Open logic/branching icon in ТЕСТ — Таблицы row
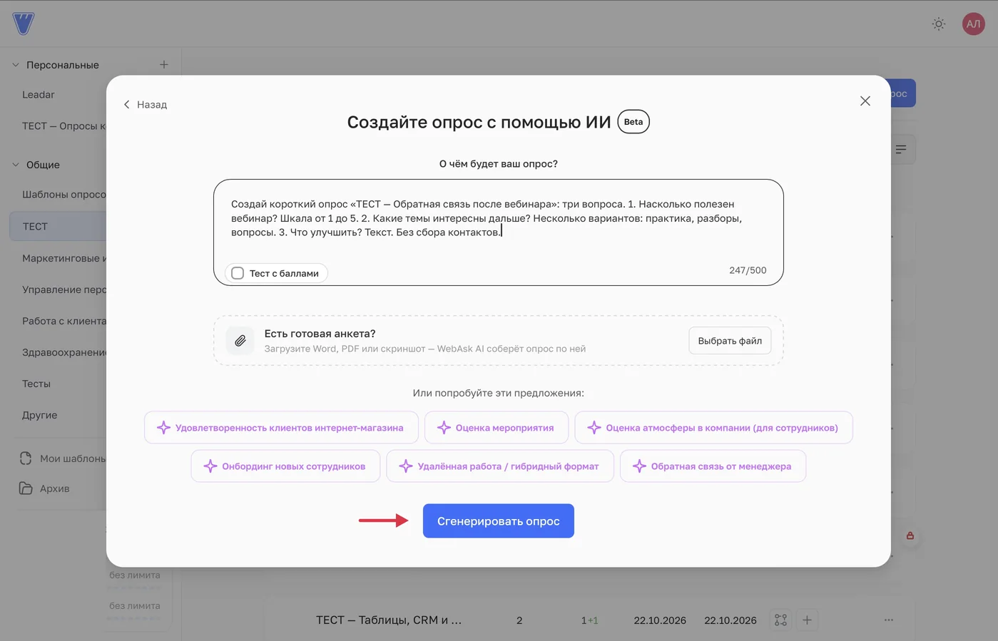This screenshot has width=998, height=641. (781, 620)
